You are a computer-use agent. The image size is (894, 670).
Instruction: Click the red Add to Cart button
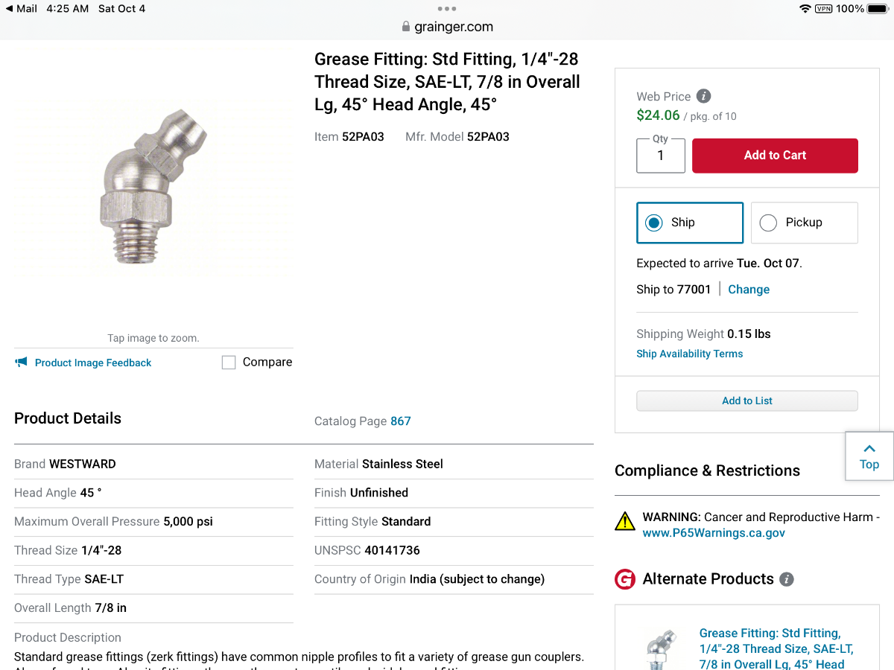775,156
